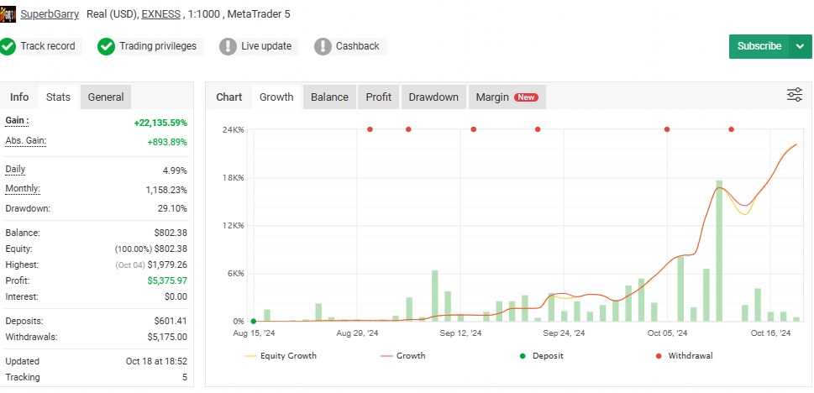Click the Trading privileges checkmark icon
The image size is (814, 393).
tap(106, 46)
